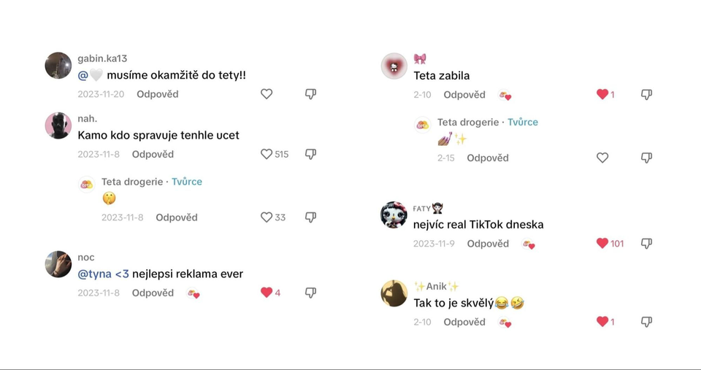701x370 pixels.
Task: Click the thumbs-down on "Teta zabila" comment
Action: click(646, 95)
